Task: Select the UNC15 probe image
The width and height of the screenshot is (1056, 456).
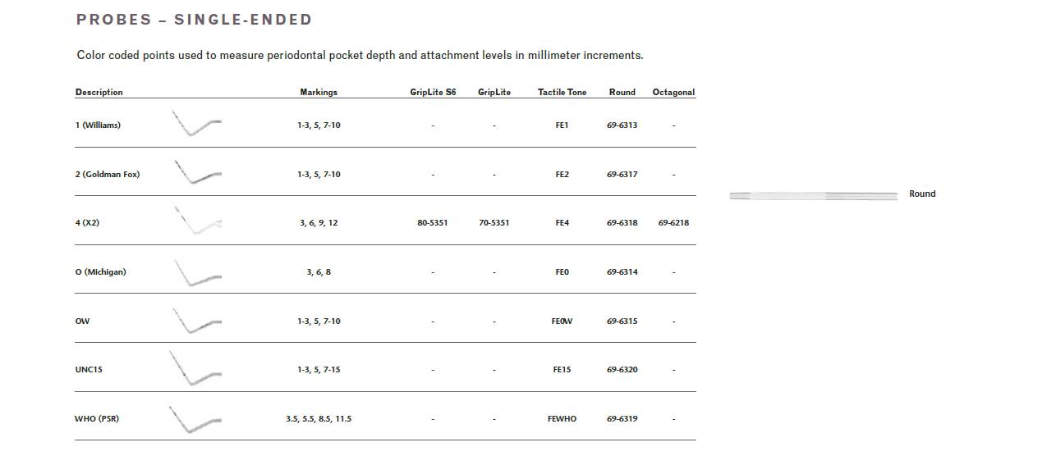Action: pyautogui.click(x=195, y=369)
